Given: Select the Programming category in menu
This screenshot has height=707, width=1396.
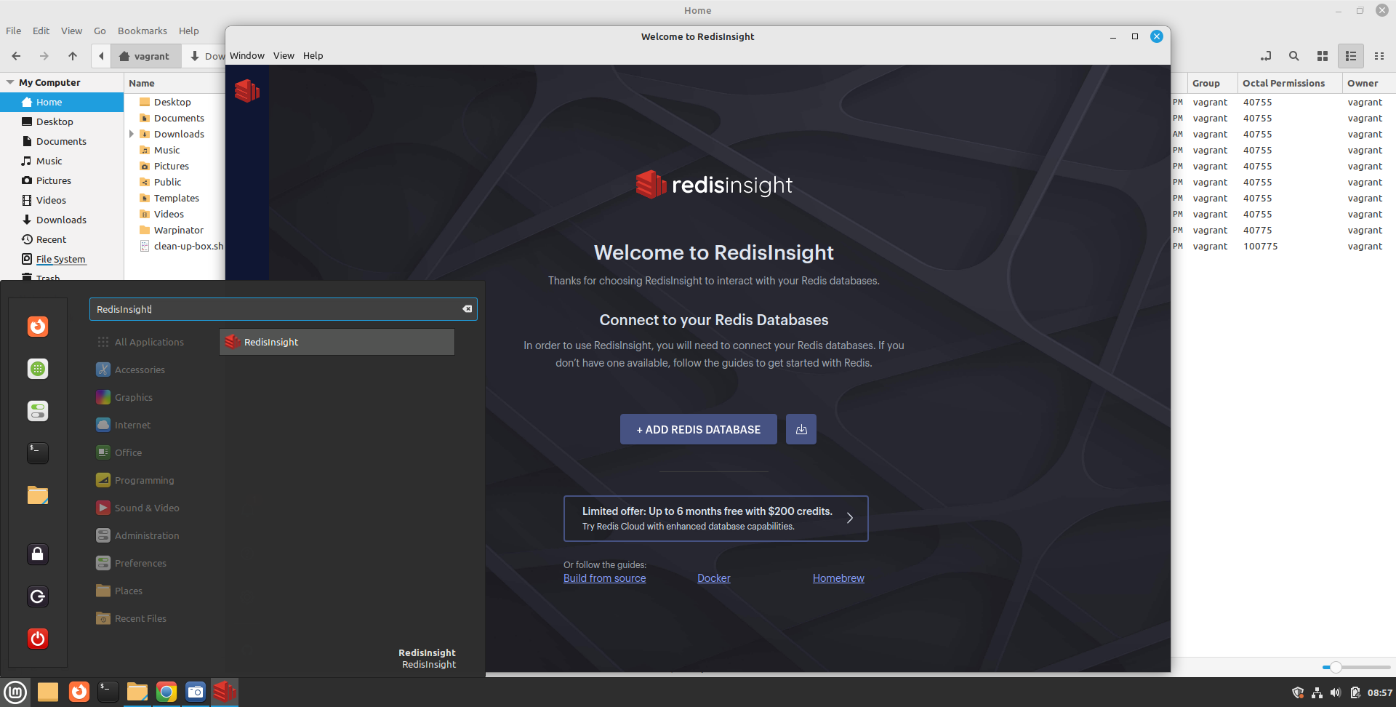Looking at the screenshot, I should click(144, 480).
